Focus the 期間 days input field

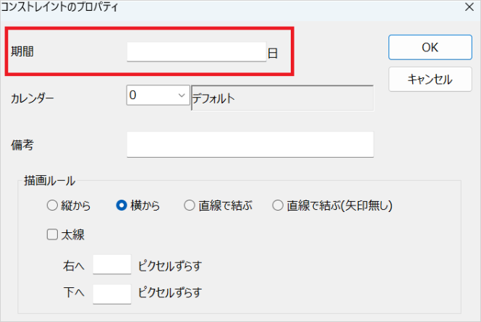(x=196, y=51)
